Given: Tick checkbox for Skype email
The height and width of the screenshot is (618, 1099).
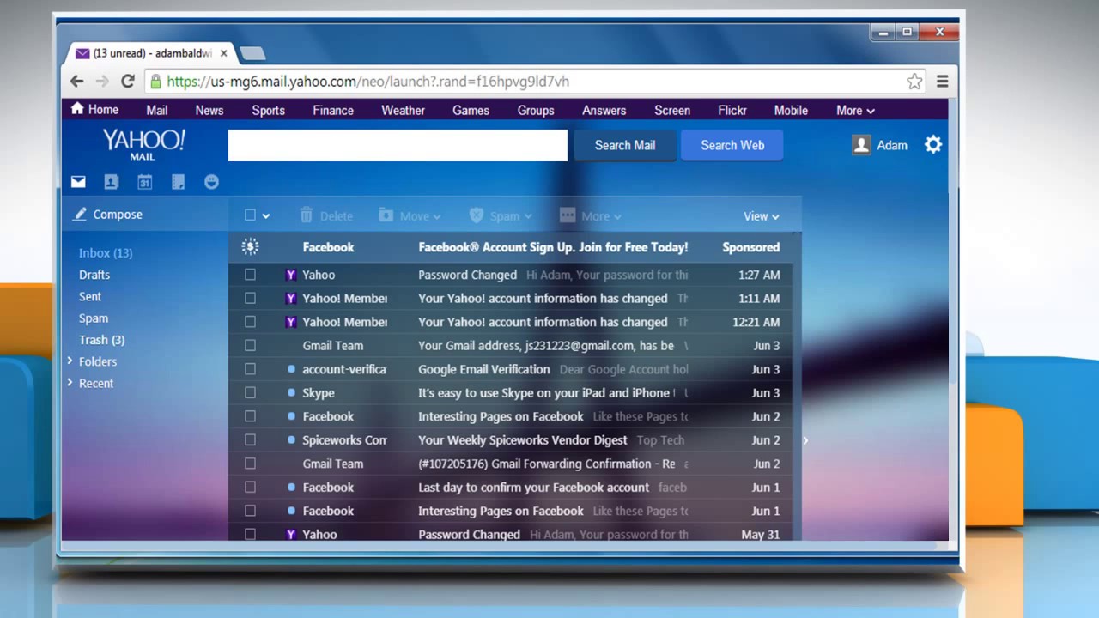Looking at the screenshot, I should (x=250, y=392).
